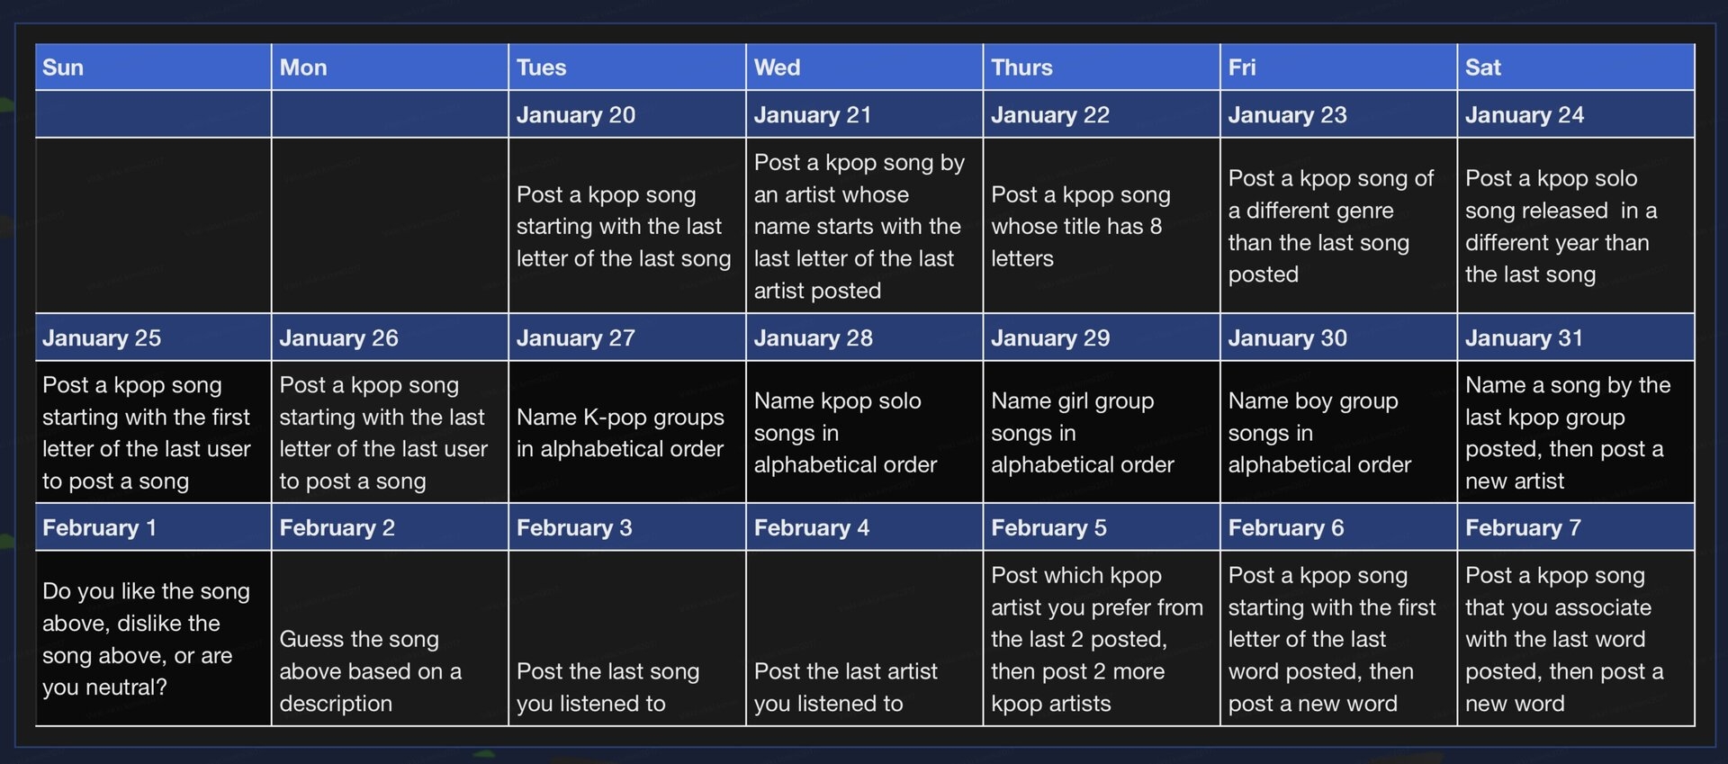Image resolution: width=1728 pixels, height=764 pixels.
Task: Click the Sat column header
Action: coord(1575,67)
